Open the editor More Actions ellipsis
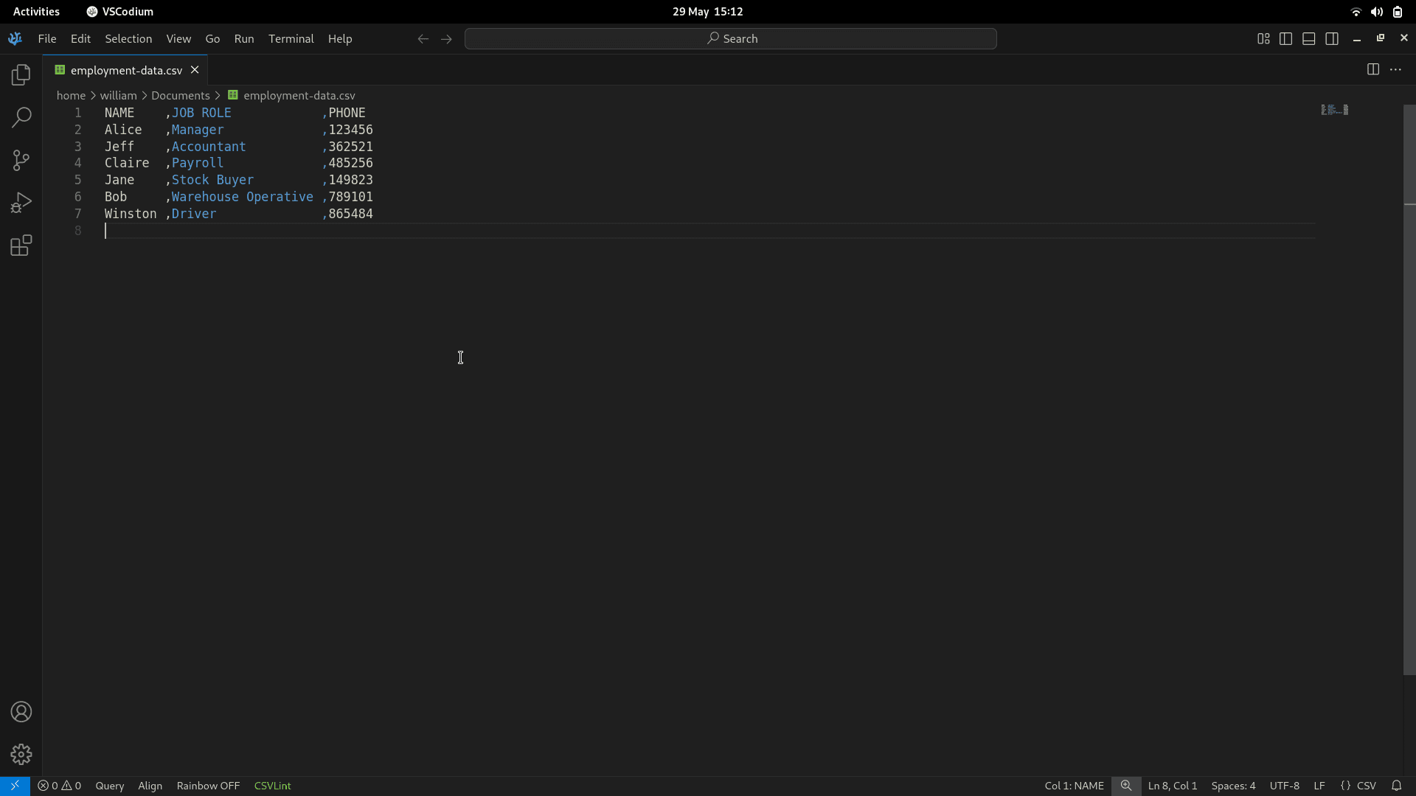Screen dimensions: 1416x796 (x=1395, y=69)
